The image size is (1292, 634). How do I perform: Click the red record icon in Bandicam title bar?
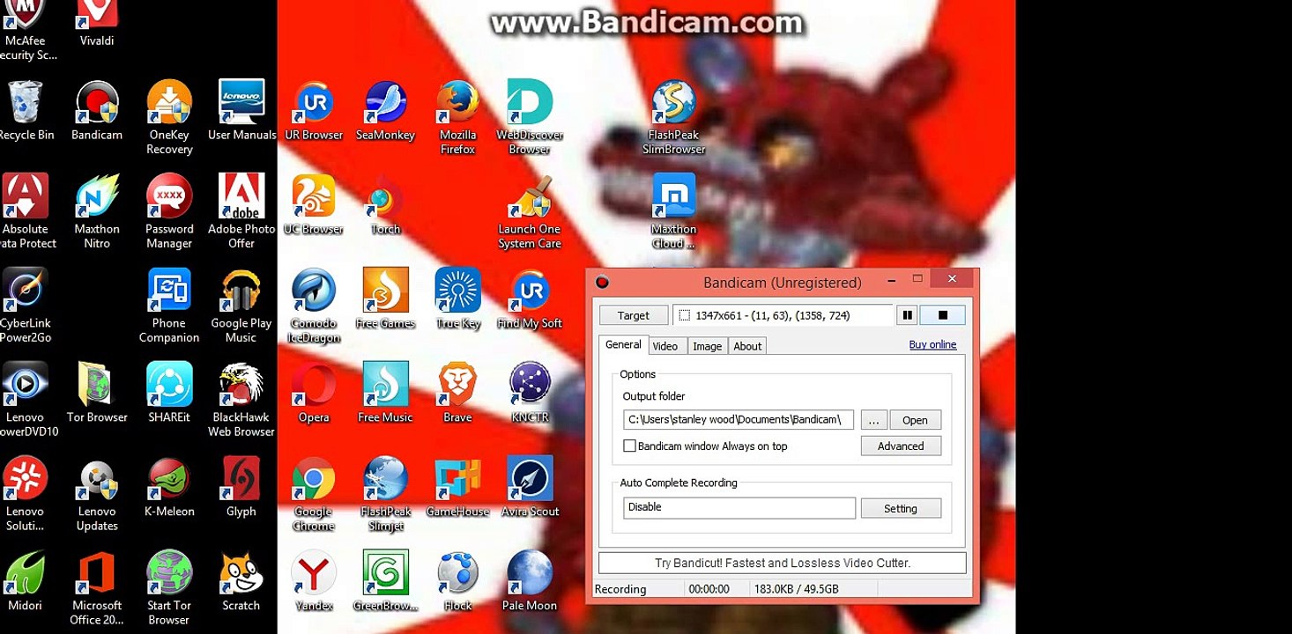(x=602, y=283)
